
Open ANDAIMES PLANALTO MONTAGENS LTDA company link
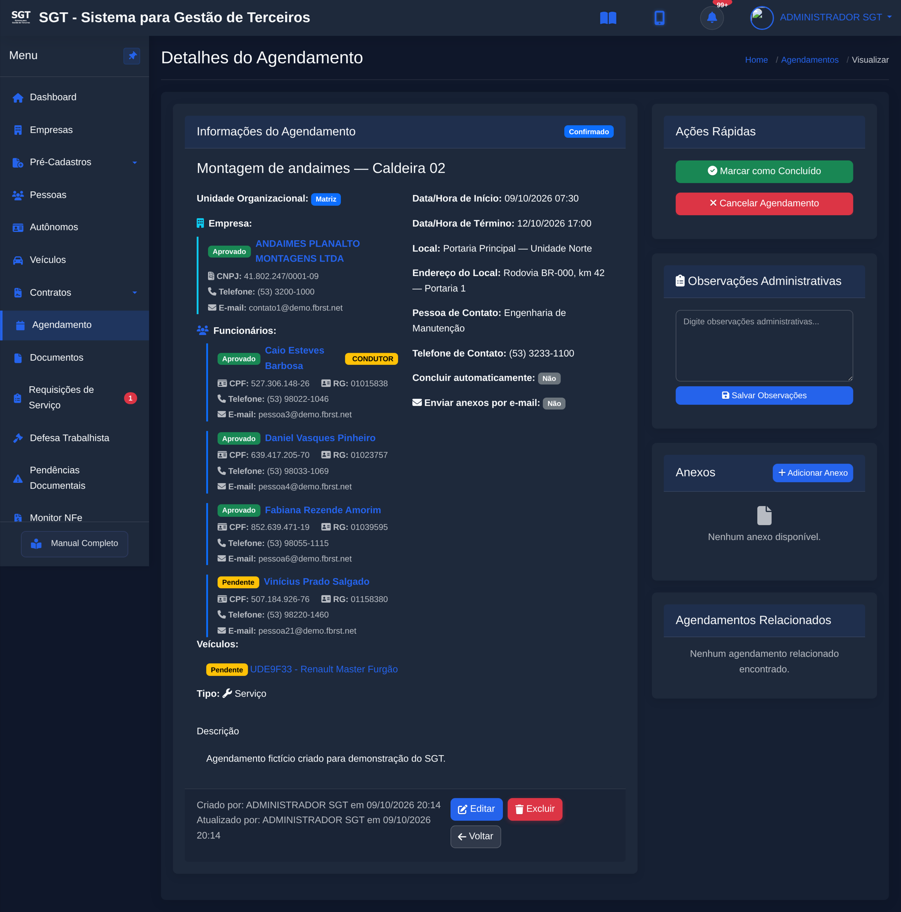(x=307, y=251)
